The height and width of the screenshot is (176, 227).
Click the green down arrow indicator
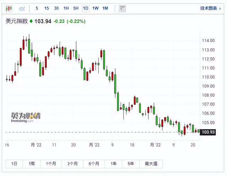coord(31,21)
